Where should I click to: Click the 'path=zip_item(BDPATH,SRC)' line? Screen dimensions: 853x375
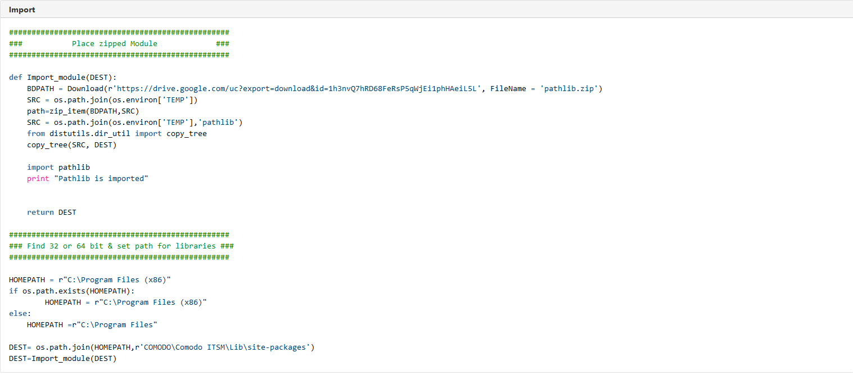point(83,111)
